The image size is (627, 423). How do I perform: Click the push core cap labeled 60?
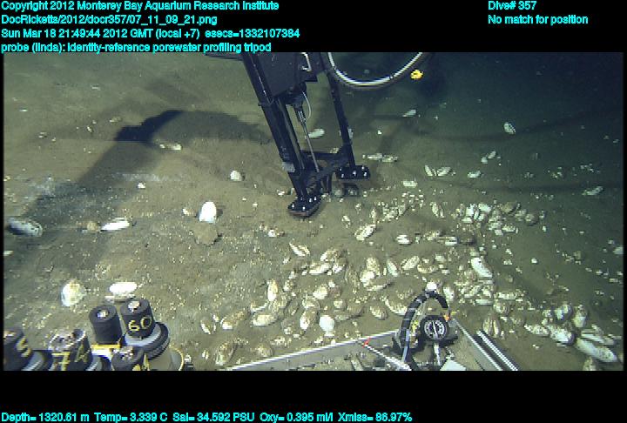(x=137, y=324)
